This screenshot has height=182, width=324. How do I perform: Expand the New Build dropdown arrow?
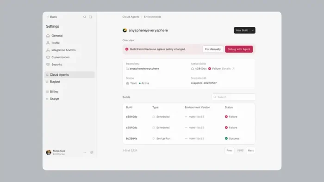pyautogui.click(x=253, y=30)
